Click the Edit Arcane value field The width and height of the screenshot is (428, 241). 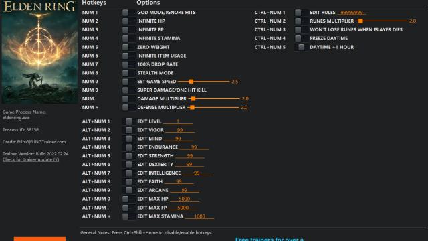(185, 190)
